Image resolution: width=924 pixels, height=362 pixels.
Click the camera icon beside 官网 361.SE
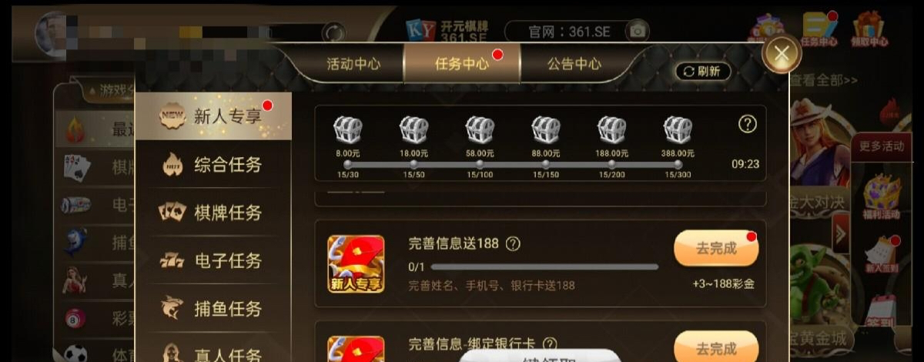pos(638,31)
